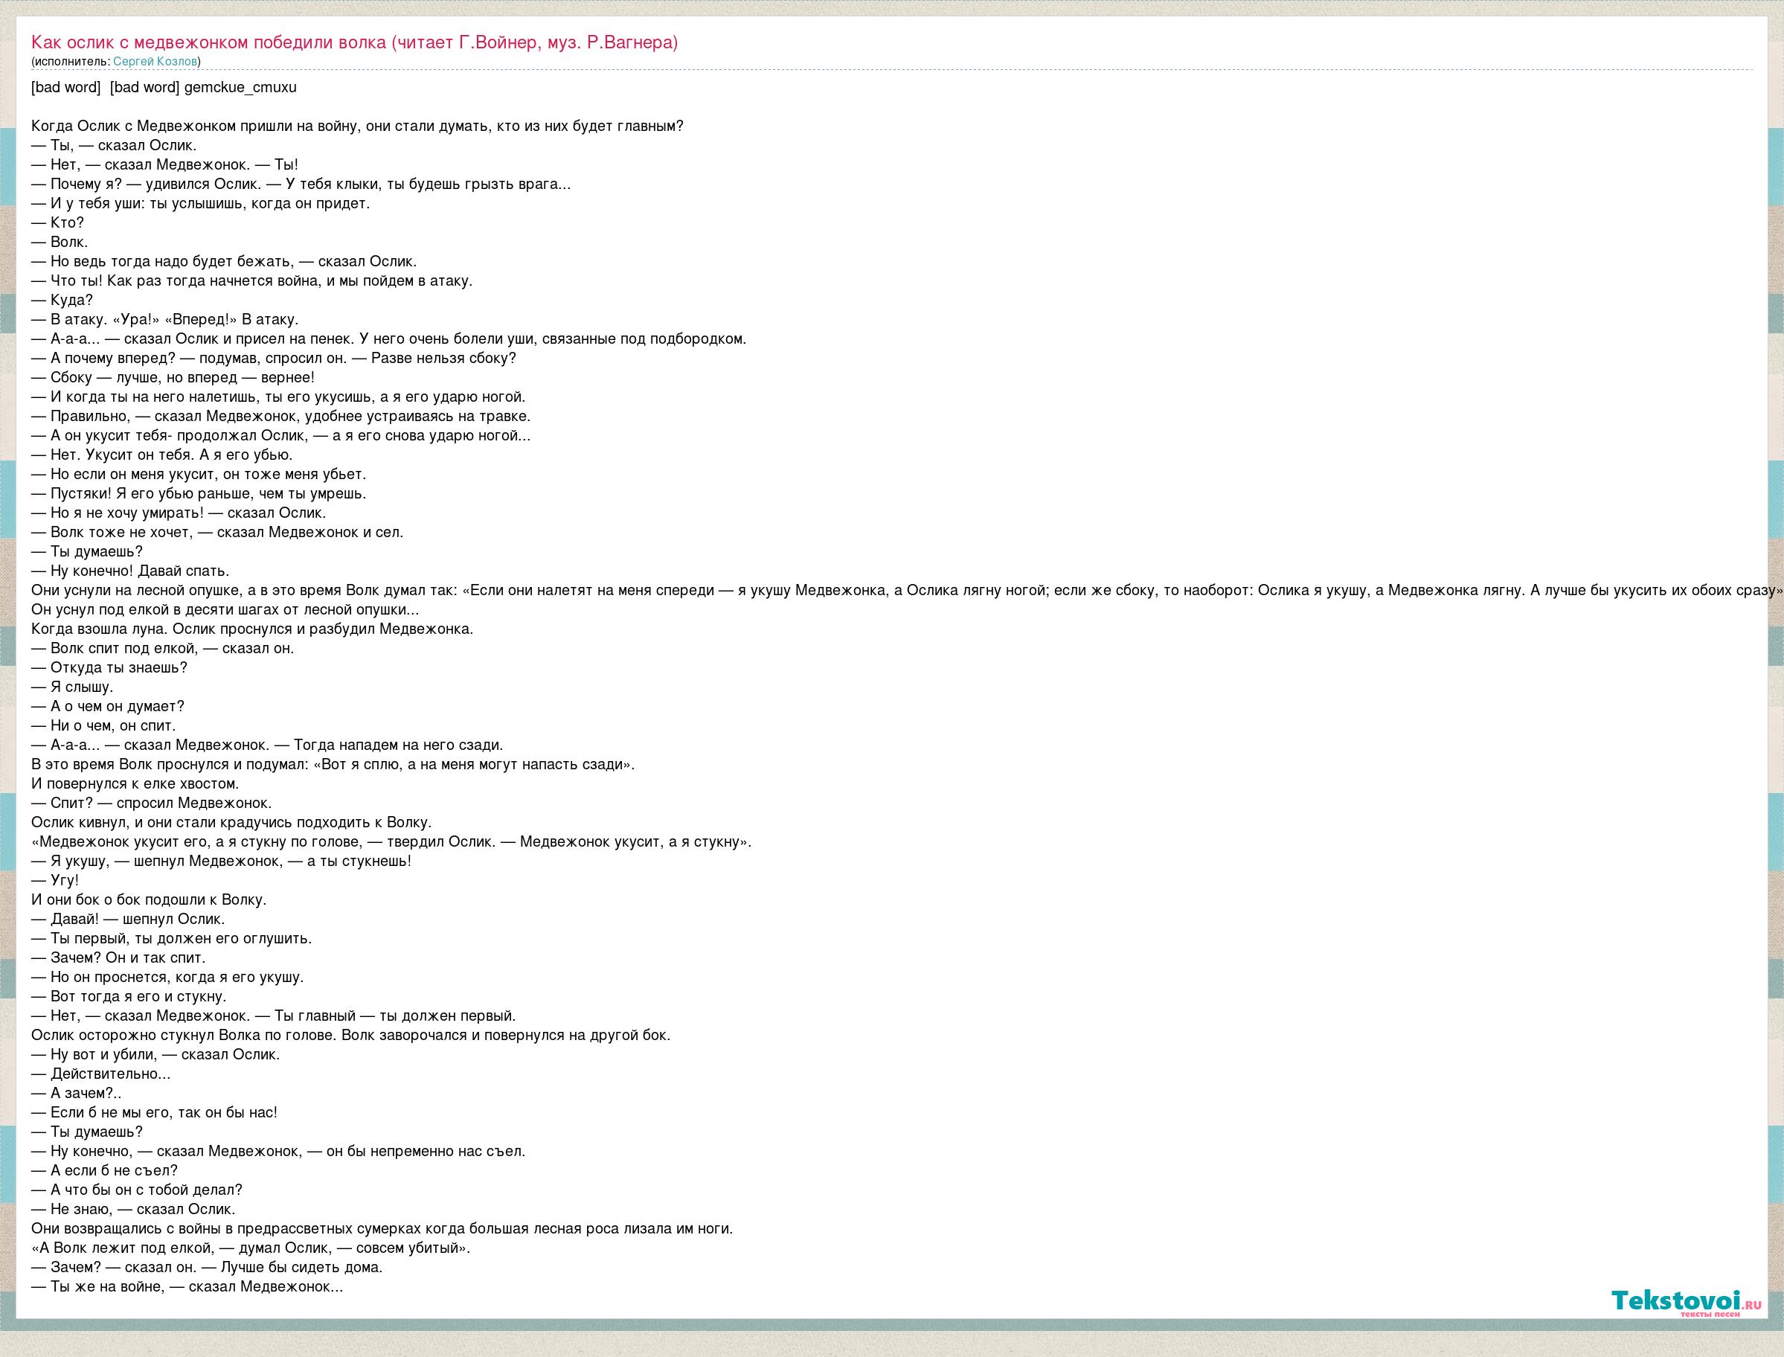The image size is (1784, 1357).
Task: Click the line starting 'Сбоку — лучше'
Action: point(173,377)
